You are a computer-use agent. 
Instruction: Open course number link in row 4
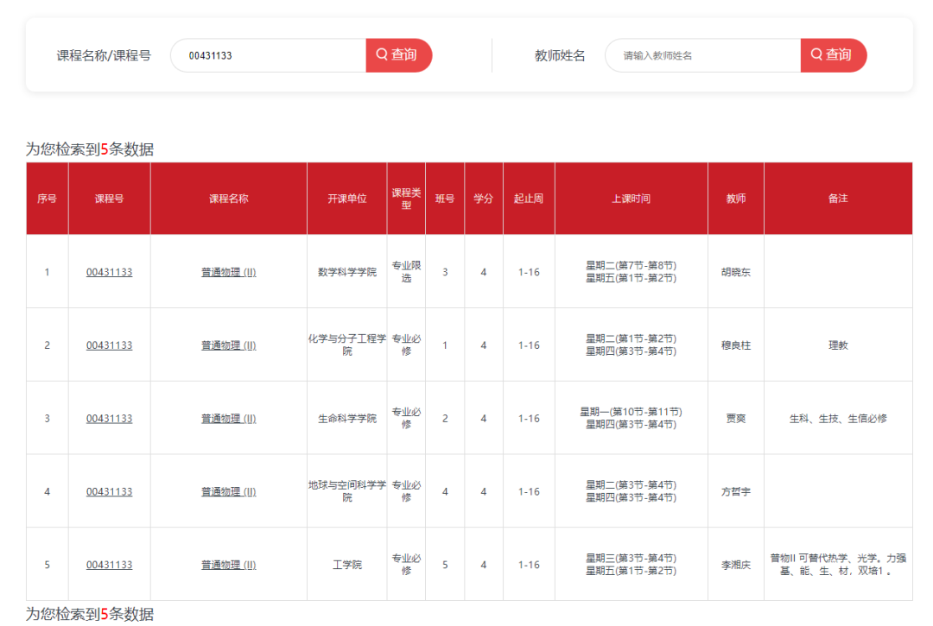tap(109, 492)
